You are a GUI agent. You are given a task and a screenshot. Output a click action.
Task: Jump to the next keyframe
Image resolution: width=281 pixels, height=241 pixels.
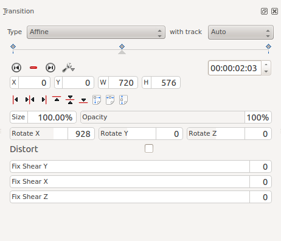pyautogui.click(x=50, y=68)
